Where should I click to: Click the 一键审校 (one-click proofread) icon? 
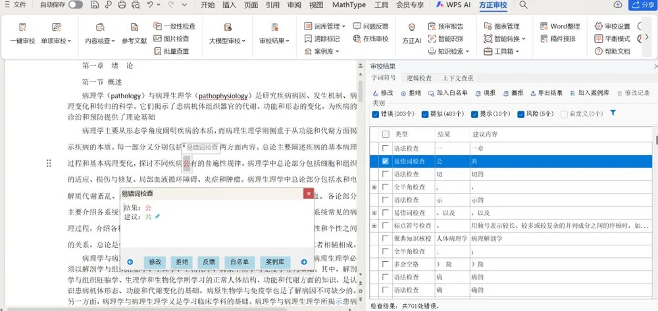coord(22,28)
